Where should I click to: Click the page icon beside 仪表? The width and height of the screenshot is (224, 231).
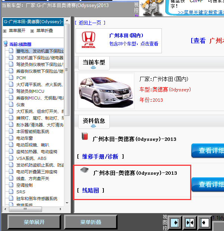[x=11, y=104]
